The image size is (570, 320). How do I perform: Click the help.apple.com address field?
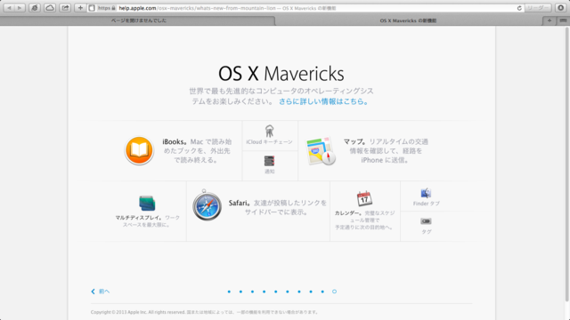click(305, 8)
